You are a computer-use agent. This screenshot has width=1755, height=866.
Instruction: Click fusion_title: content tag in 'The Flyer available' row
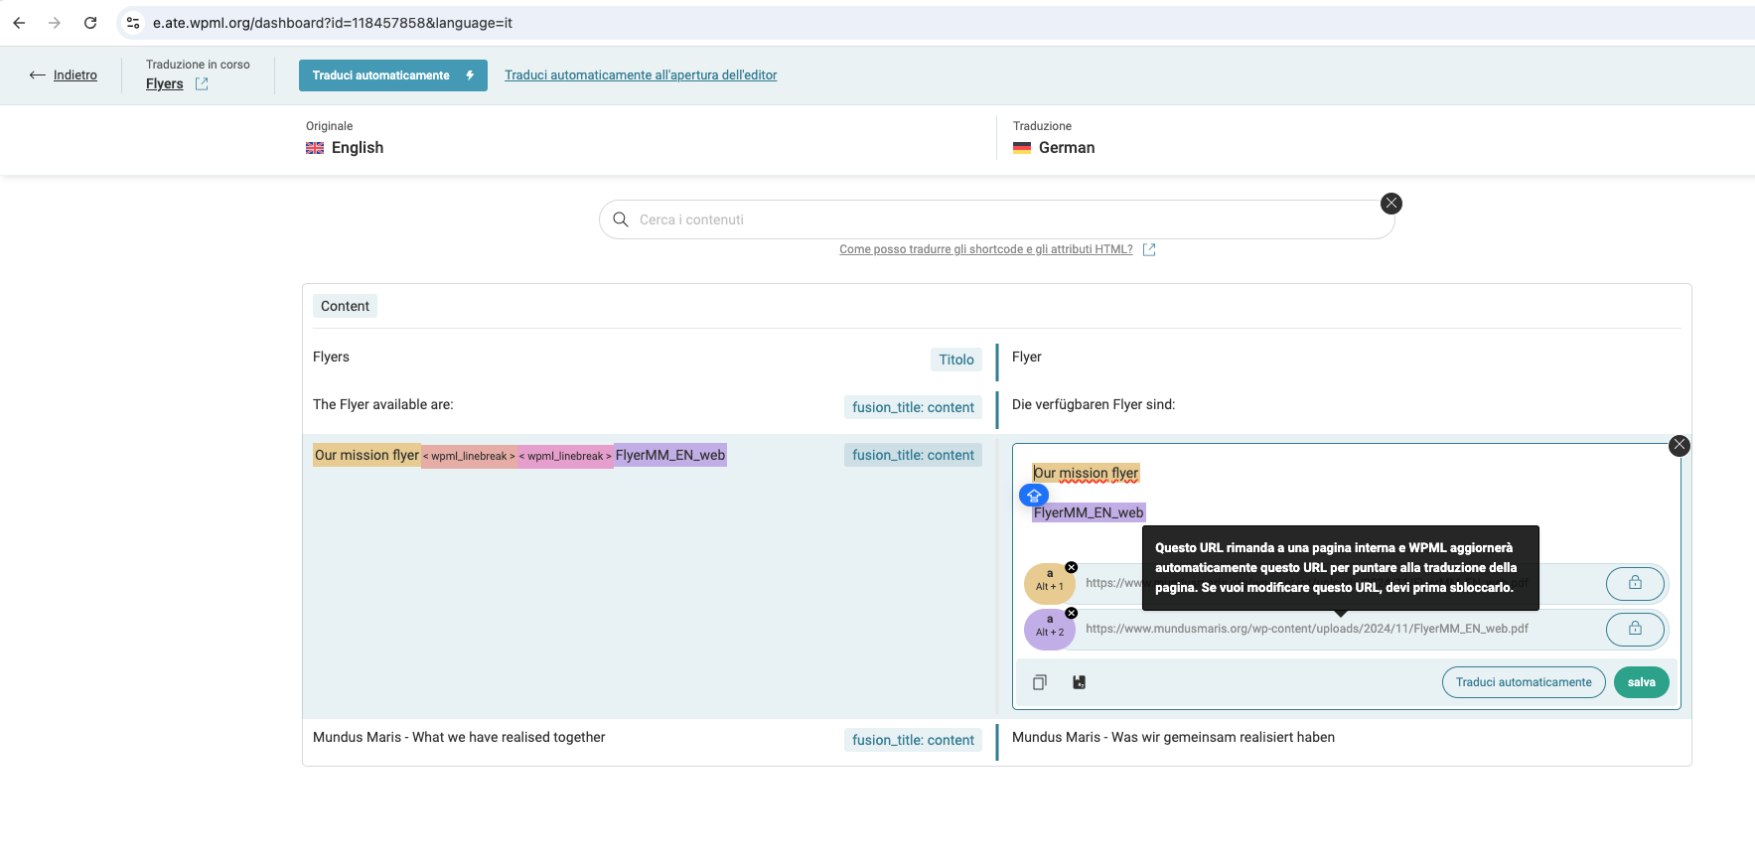pos(913,407)
